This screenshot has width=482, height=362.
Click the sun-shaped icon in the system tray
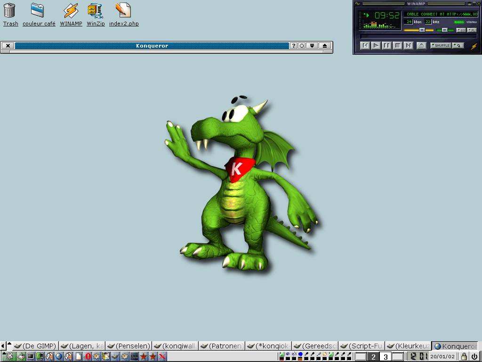pyautogui.click(x=325, y=354)
